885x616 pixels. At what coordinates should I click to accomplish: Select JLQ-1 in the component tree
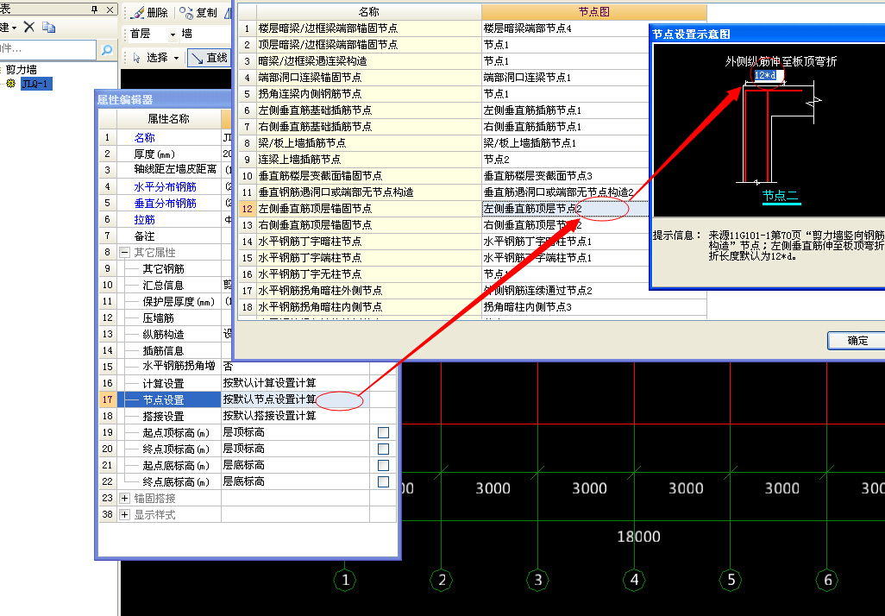(36, 84)
